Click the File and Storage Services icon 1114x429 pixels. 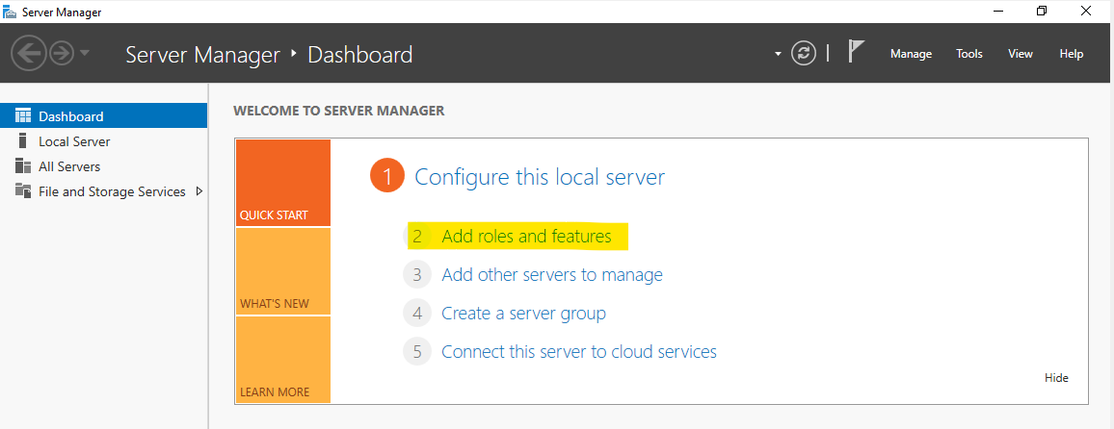pyautogui.click(x=23, y=191)
